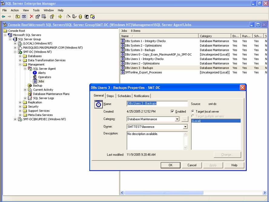Viewport: 269px width, 202px height.
Task: Click the Export List toolbar icon
Action: (44, 17)
